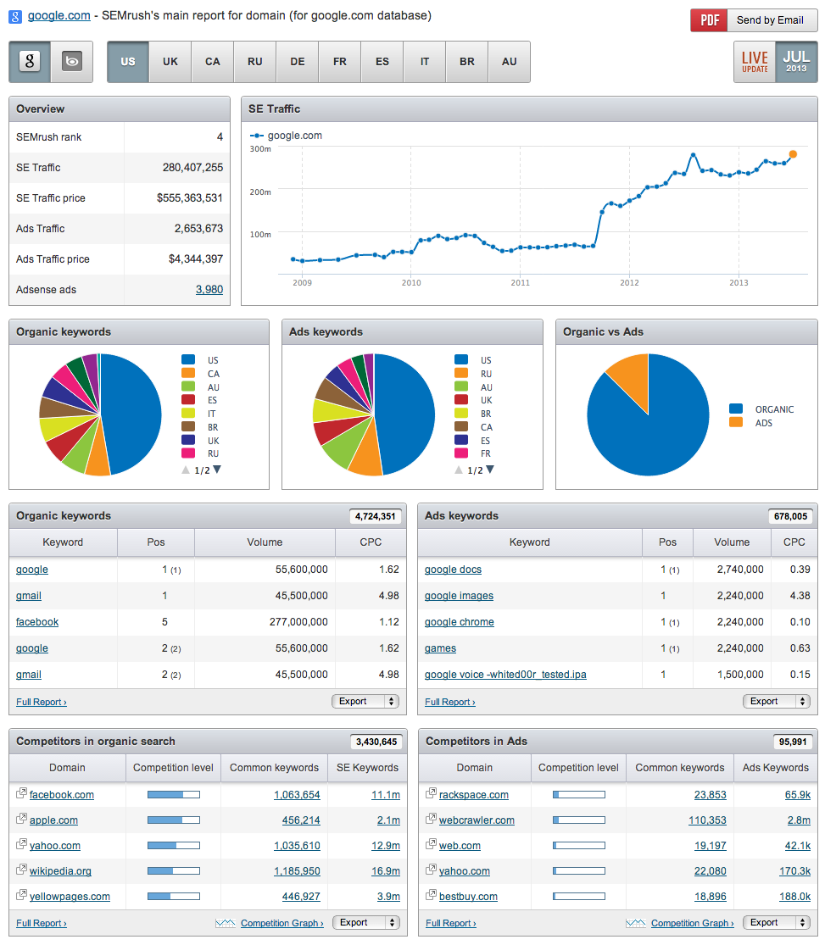Open Full Report link under Organic keywords
825x945 pixels.
[42, 702]
